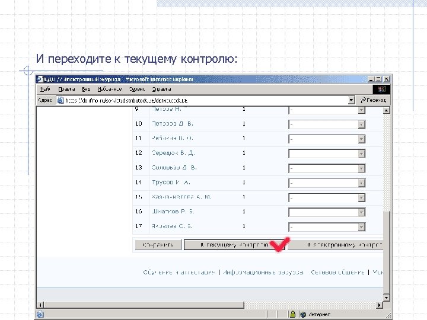
Task: Click the Переход go button
Action: coord(374,100)
